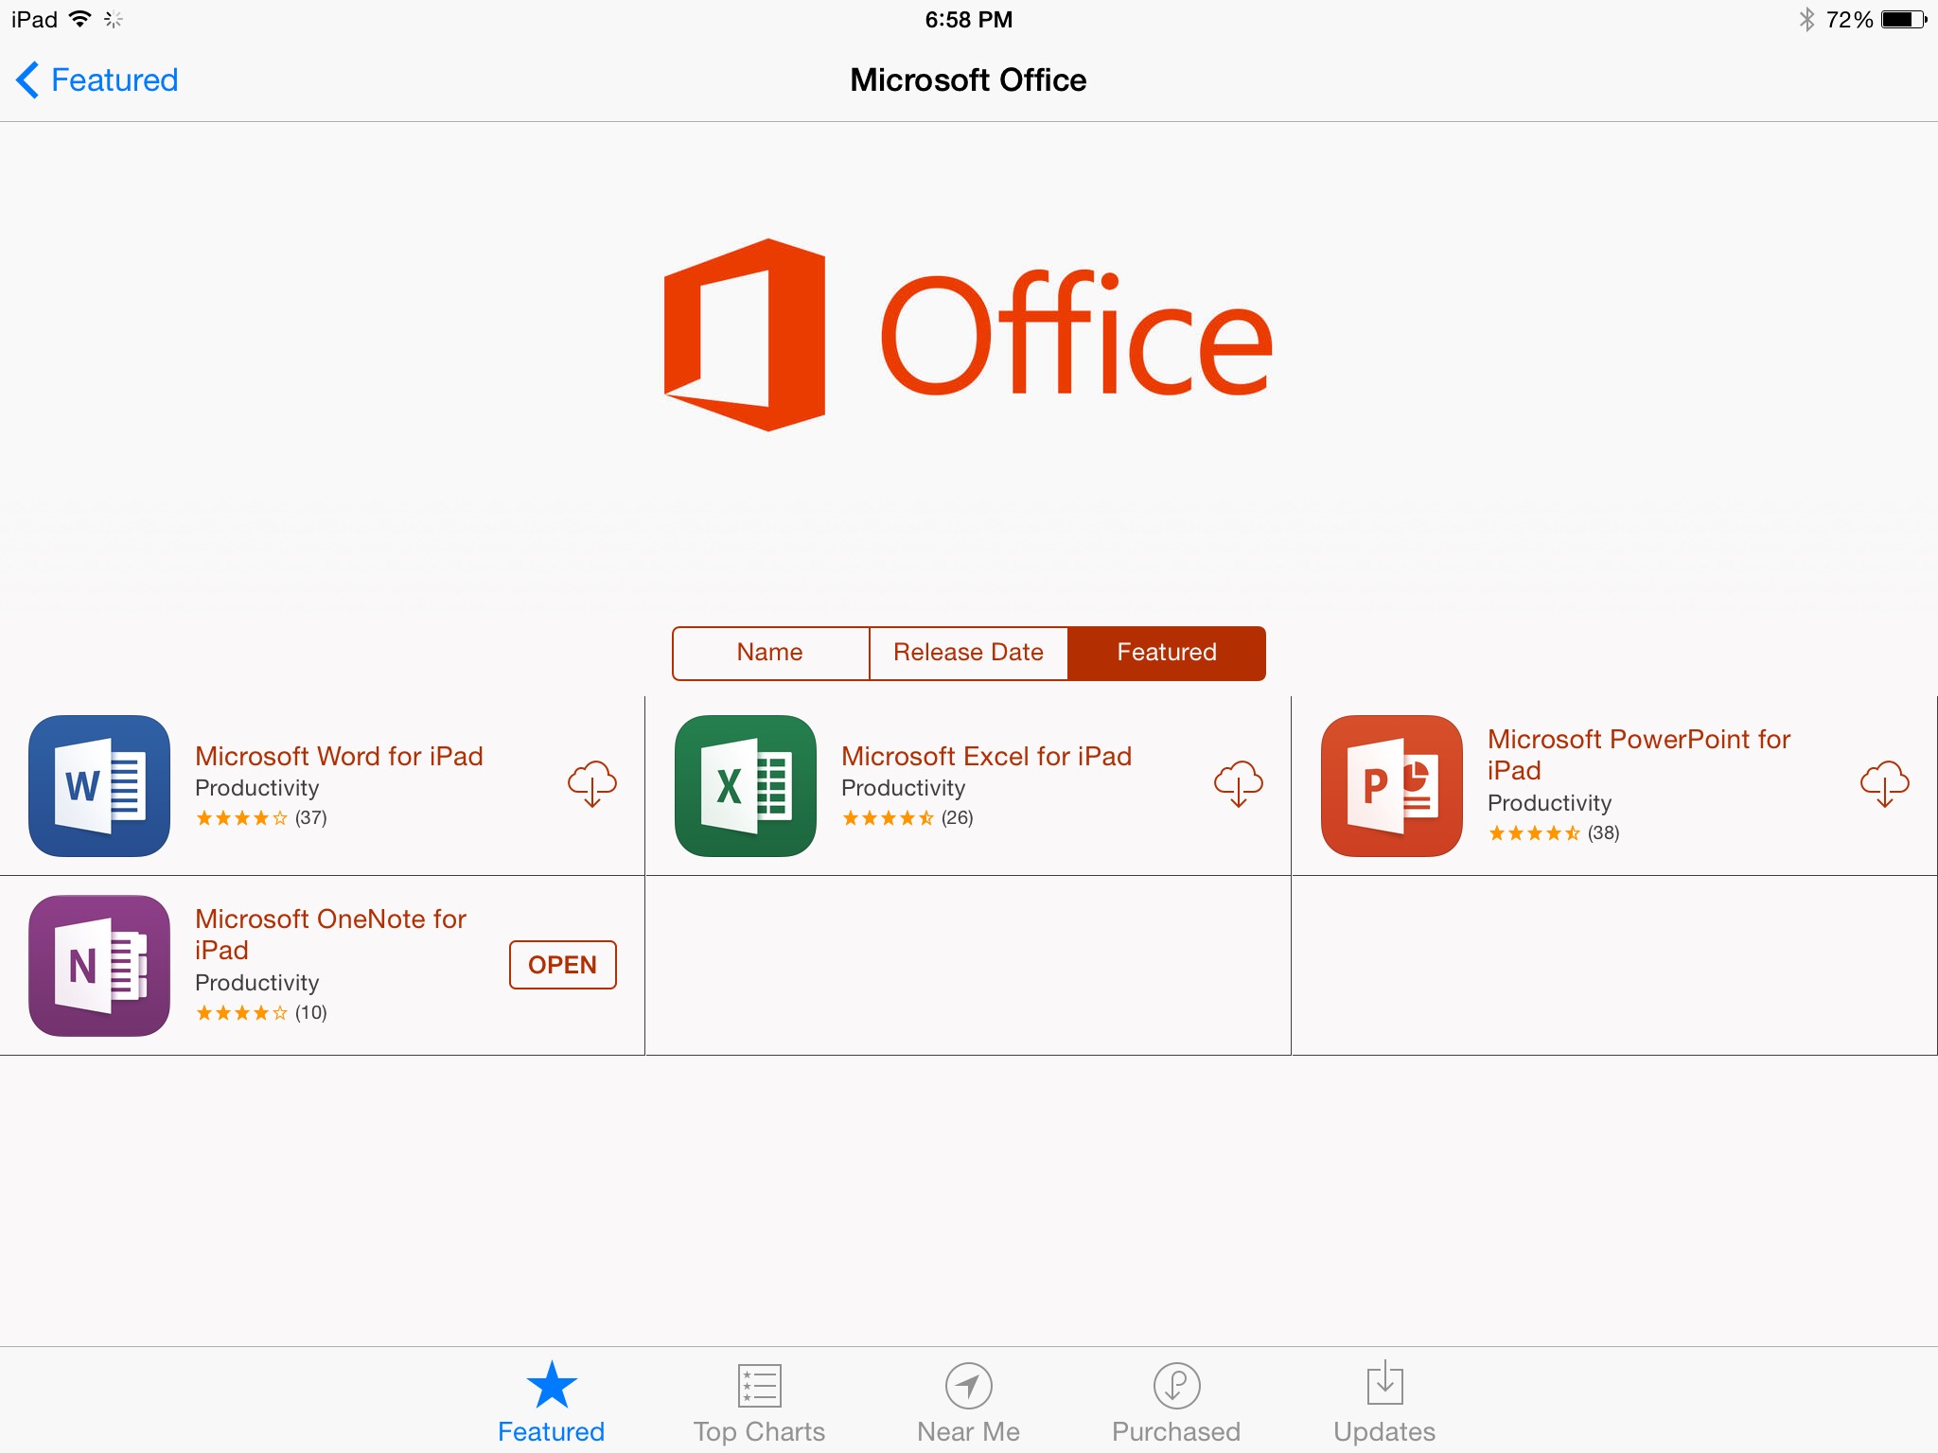Tap the PowerPoint app icon
This screenshot has width=1938, height=1453.
(x=1392, y=785)
